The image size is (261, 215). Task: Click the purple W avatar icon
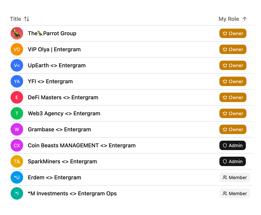[17, 129]
